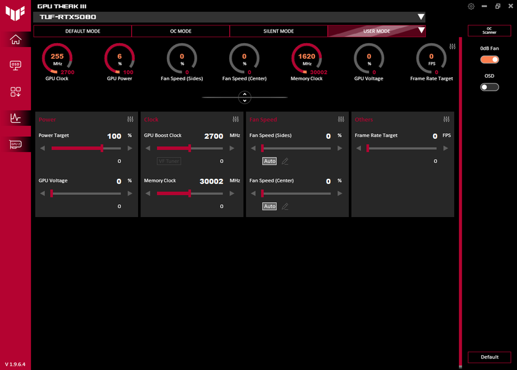Toggle Auto for Fan Speed (Center)
Viewport: 517px width, 370px height.
269,207
